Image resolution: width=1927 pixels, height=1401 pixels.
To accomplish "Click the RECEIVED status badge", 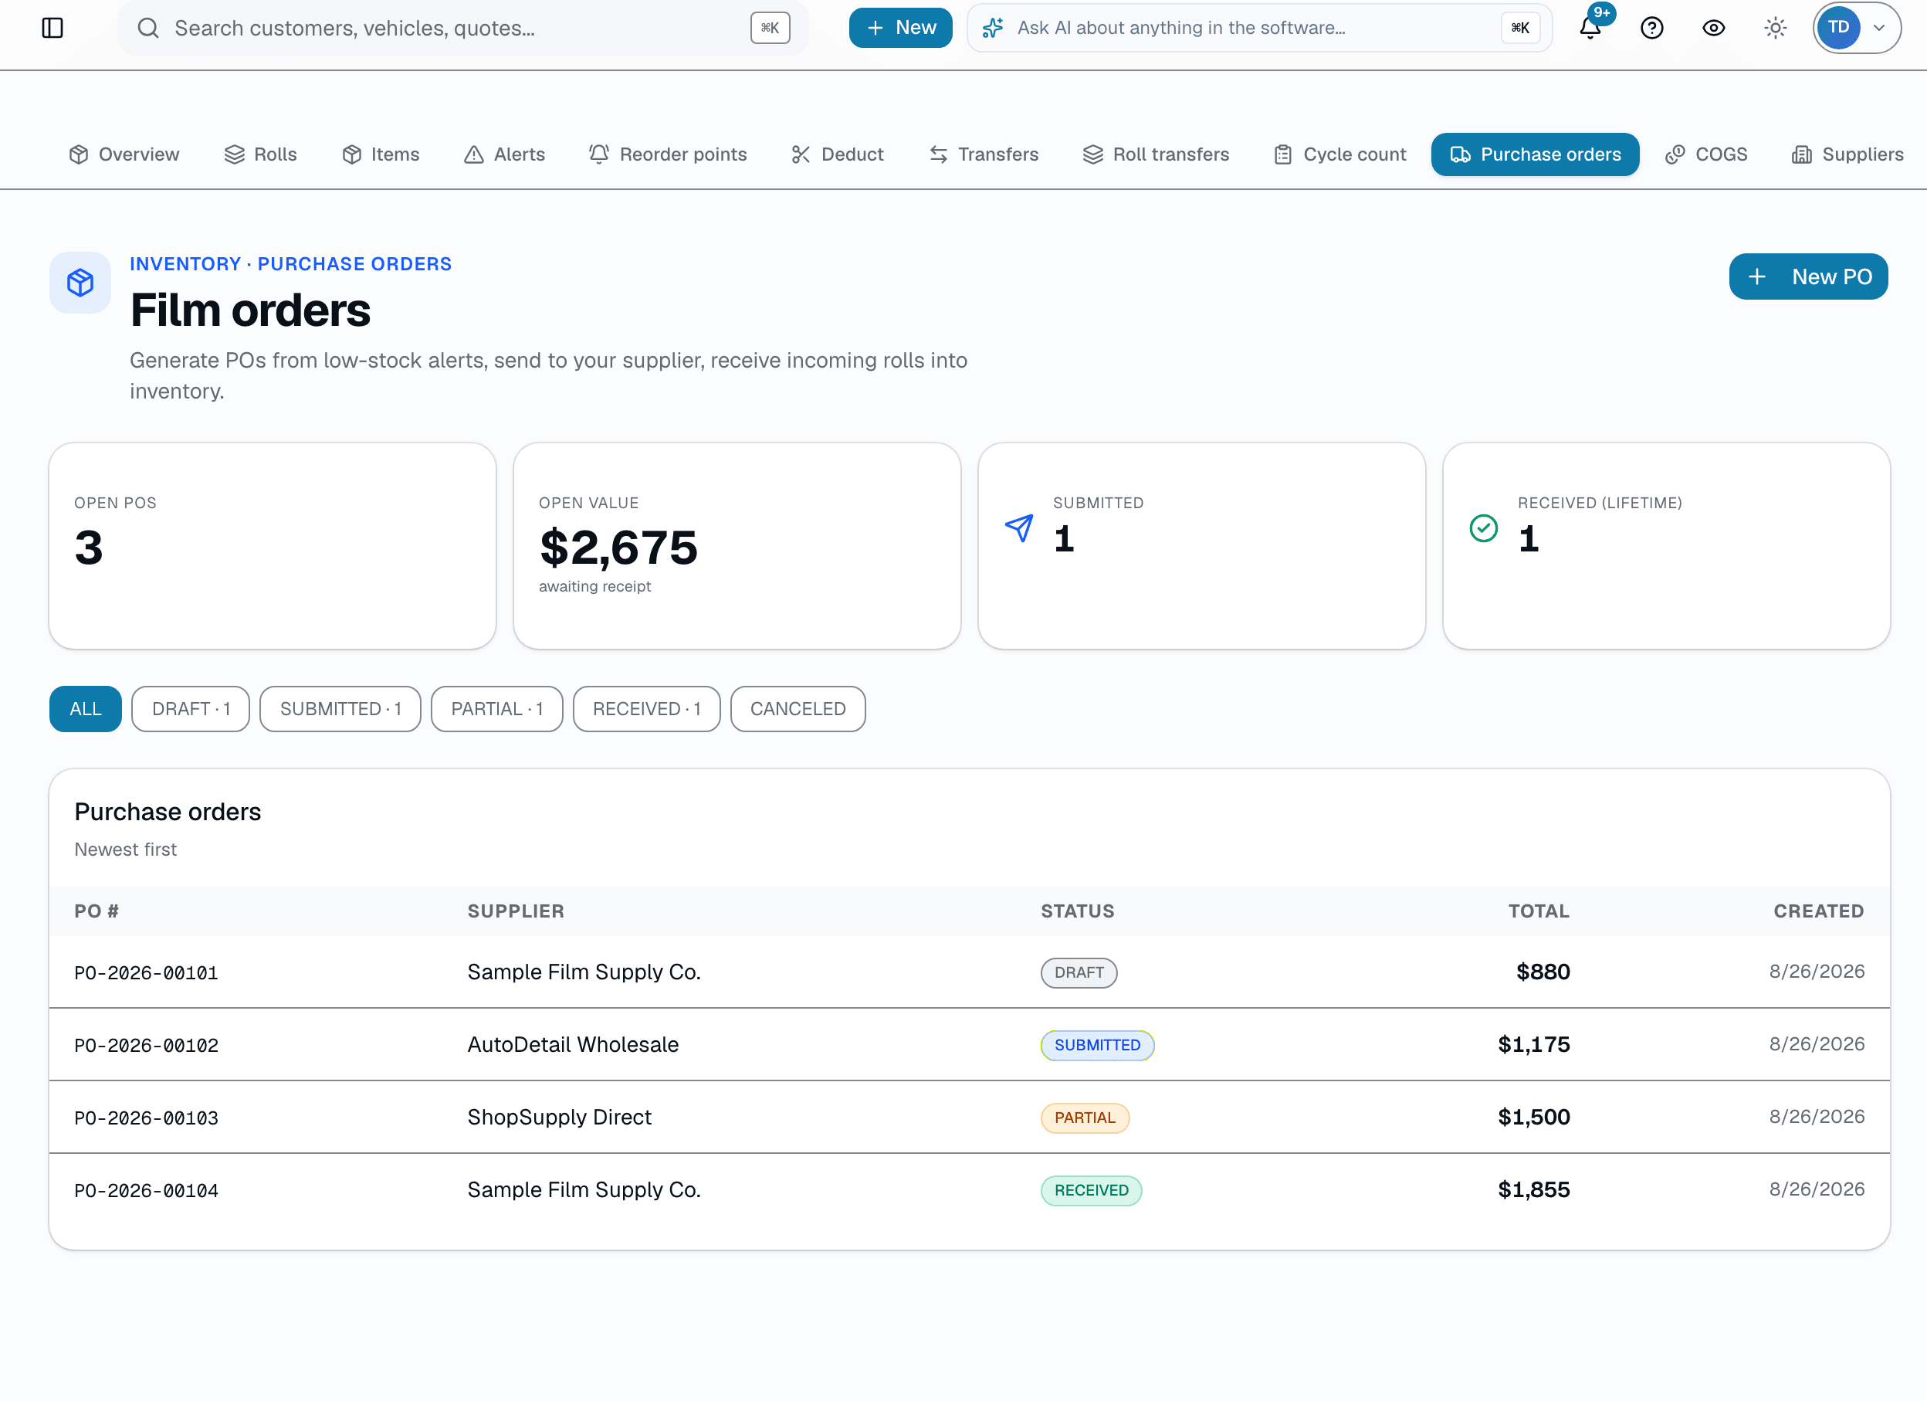I will (x=1091, y=1190).
